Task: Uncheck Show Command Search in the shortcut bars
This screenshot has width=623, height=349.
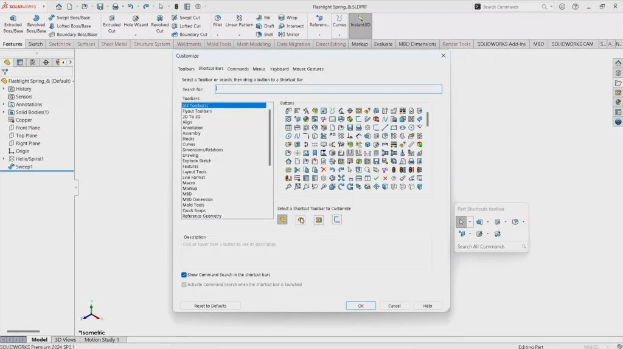Action: point(184,275)
